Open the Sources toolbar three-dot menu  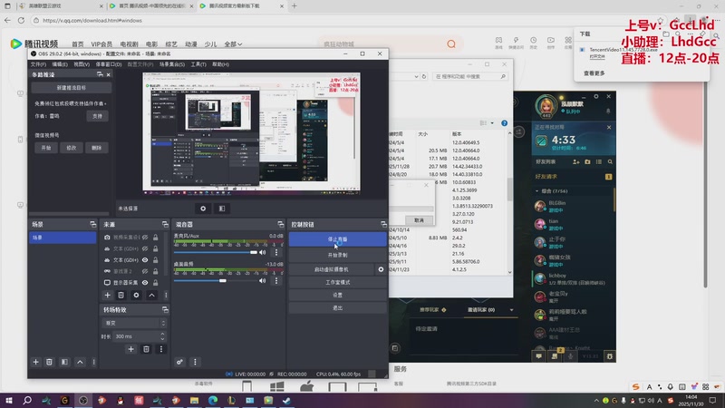[x=166, y=296]
